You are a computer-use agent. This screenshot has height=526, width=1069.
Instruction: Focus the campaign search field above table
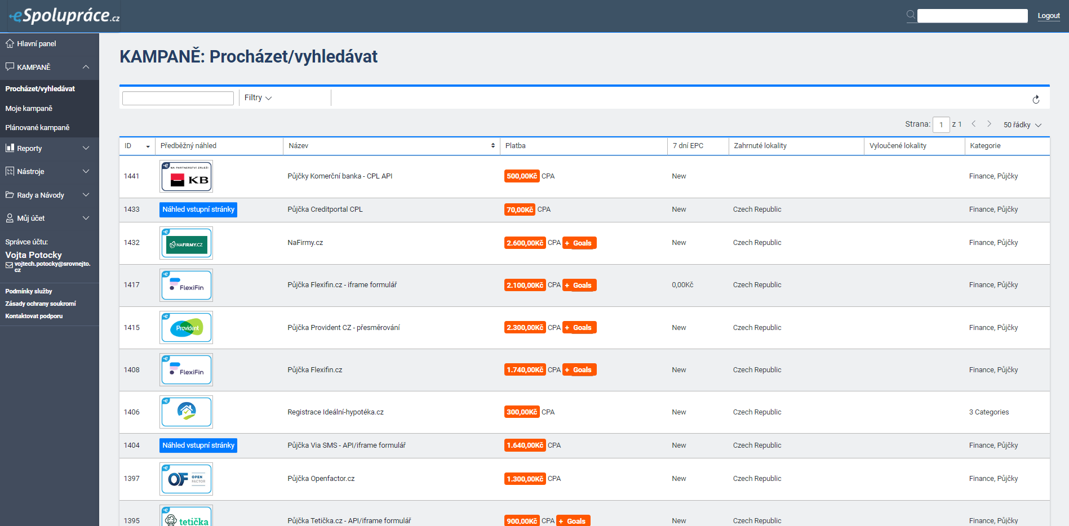point(178,98)
